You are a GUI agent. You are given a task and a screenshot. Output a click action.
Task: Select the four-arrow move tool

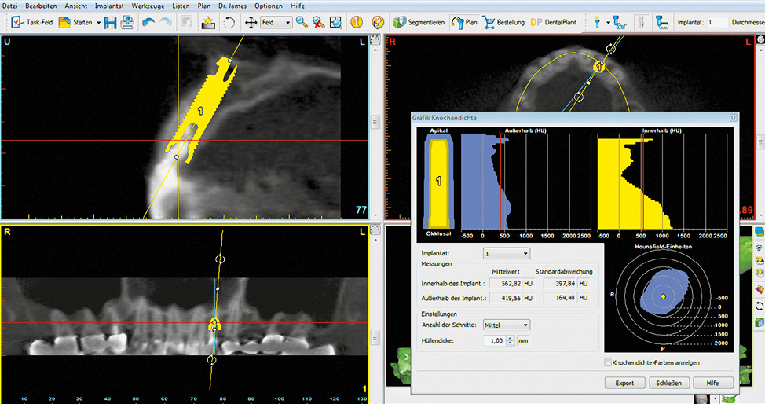coord(251,23)
